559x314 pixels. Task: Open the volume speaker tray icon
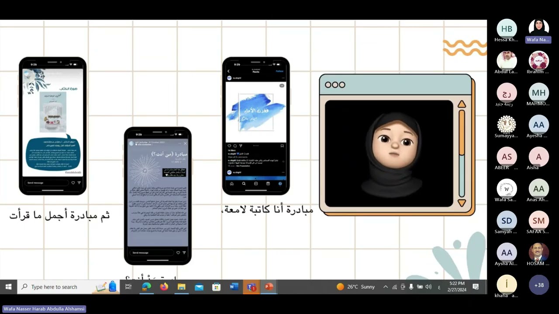click(x=428, y=287)
